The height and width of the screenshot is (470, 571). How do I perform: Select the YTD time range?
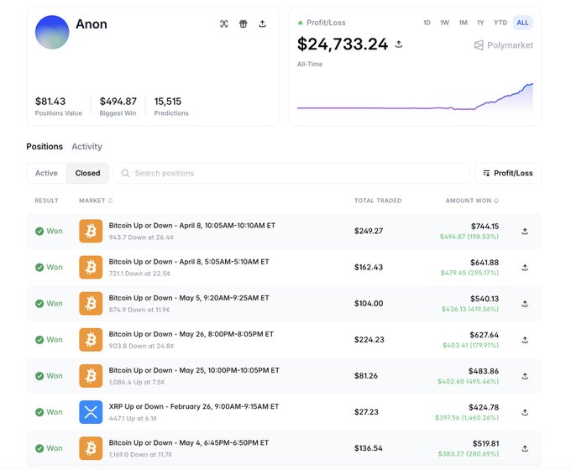(500, 23)
